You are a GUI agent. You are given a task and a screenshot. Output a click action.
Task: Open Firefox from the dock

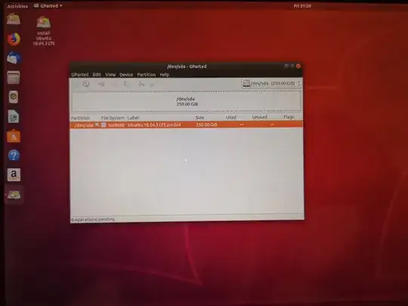(x=14, y=39)
